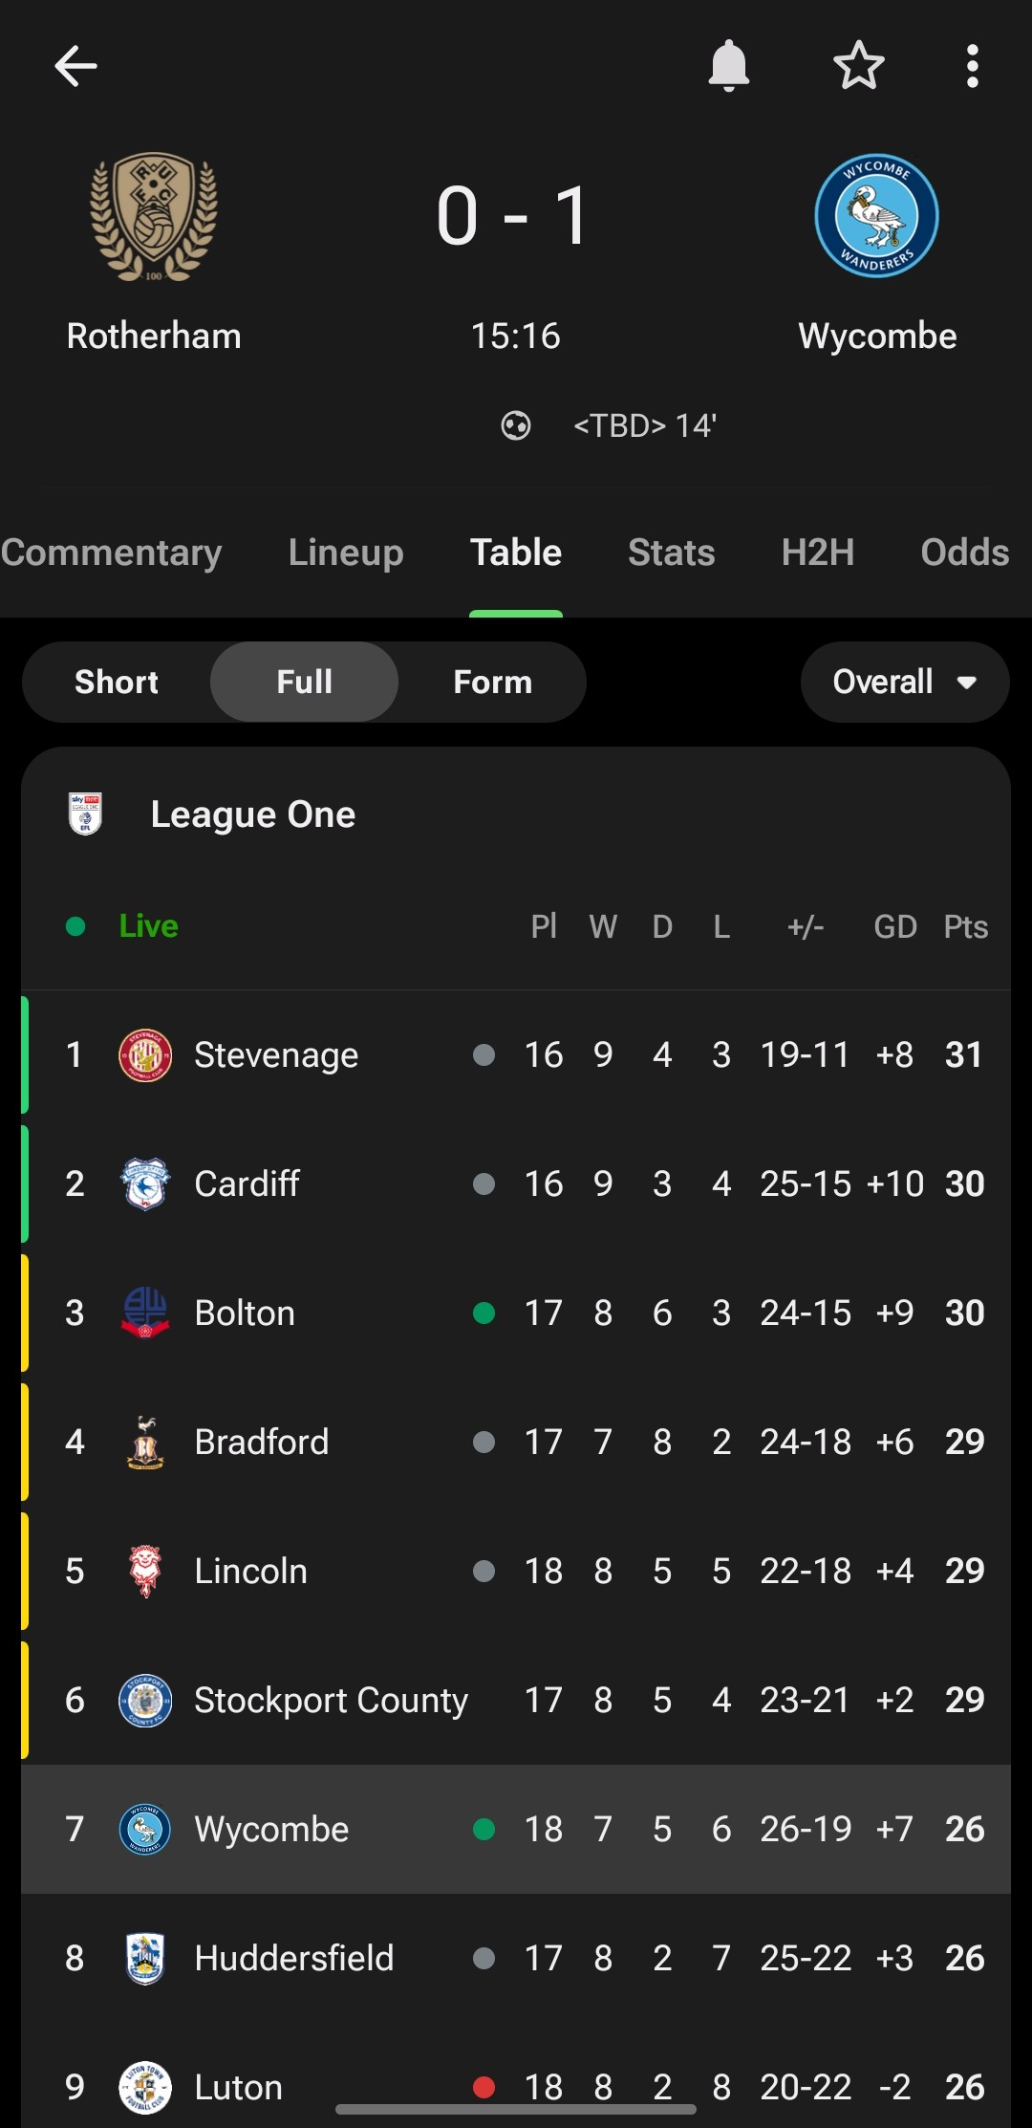
Task: Tap the Wycombe Wanderers crest in header
Action: 876,217
